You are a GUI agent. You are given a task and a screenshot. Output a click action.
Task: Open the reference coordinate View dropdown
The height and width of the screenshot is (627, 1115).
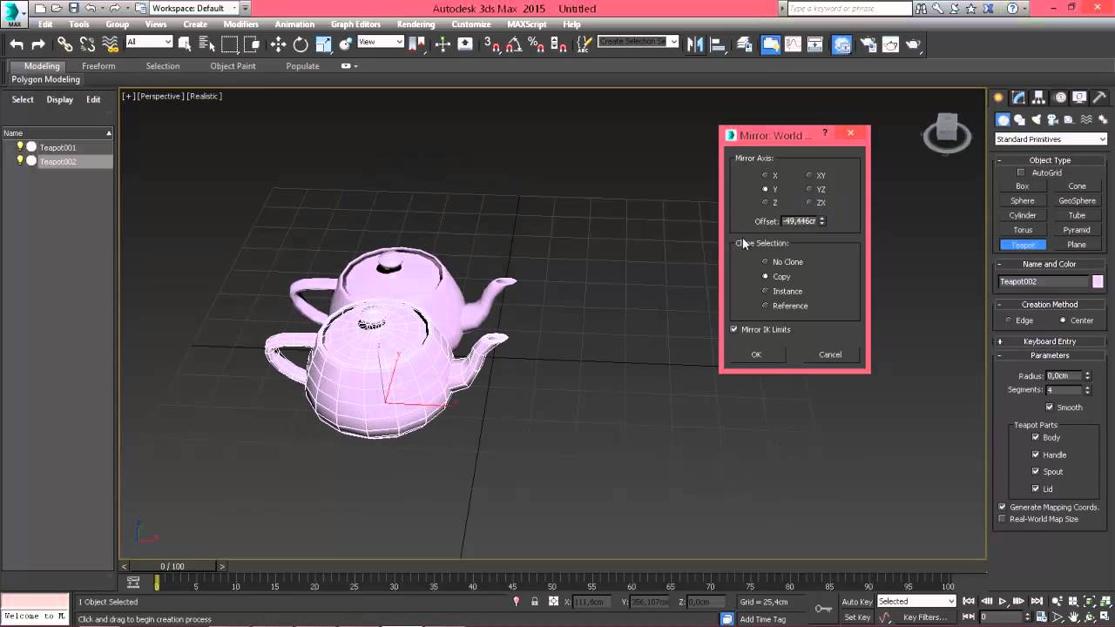pos(381,42)
